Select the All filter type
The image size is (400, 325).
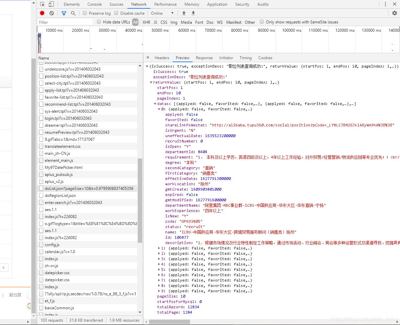(x=135, y=22)
